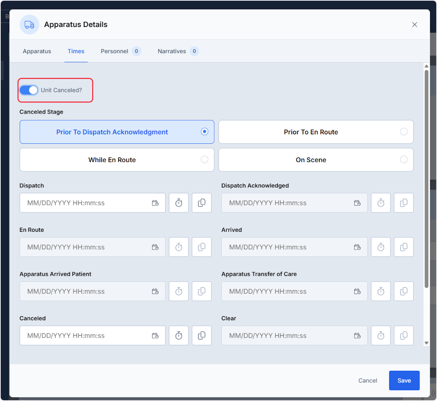Select Prior To Dispatch Acknowledgment stage
The height and width of the screenshot is (401, 437).
pos(117,132)
